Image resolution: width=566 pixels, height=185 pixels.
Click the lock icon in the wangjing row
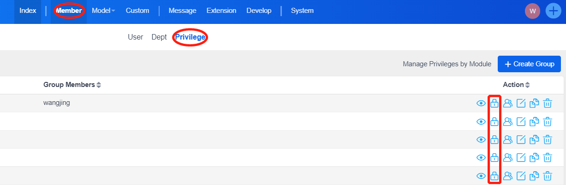coord(494,103)
